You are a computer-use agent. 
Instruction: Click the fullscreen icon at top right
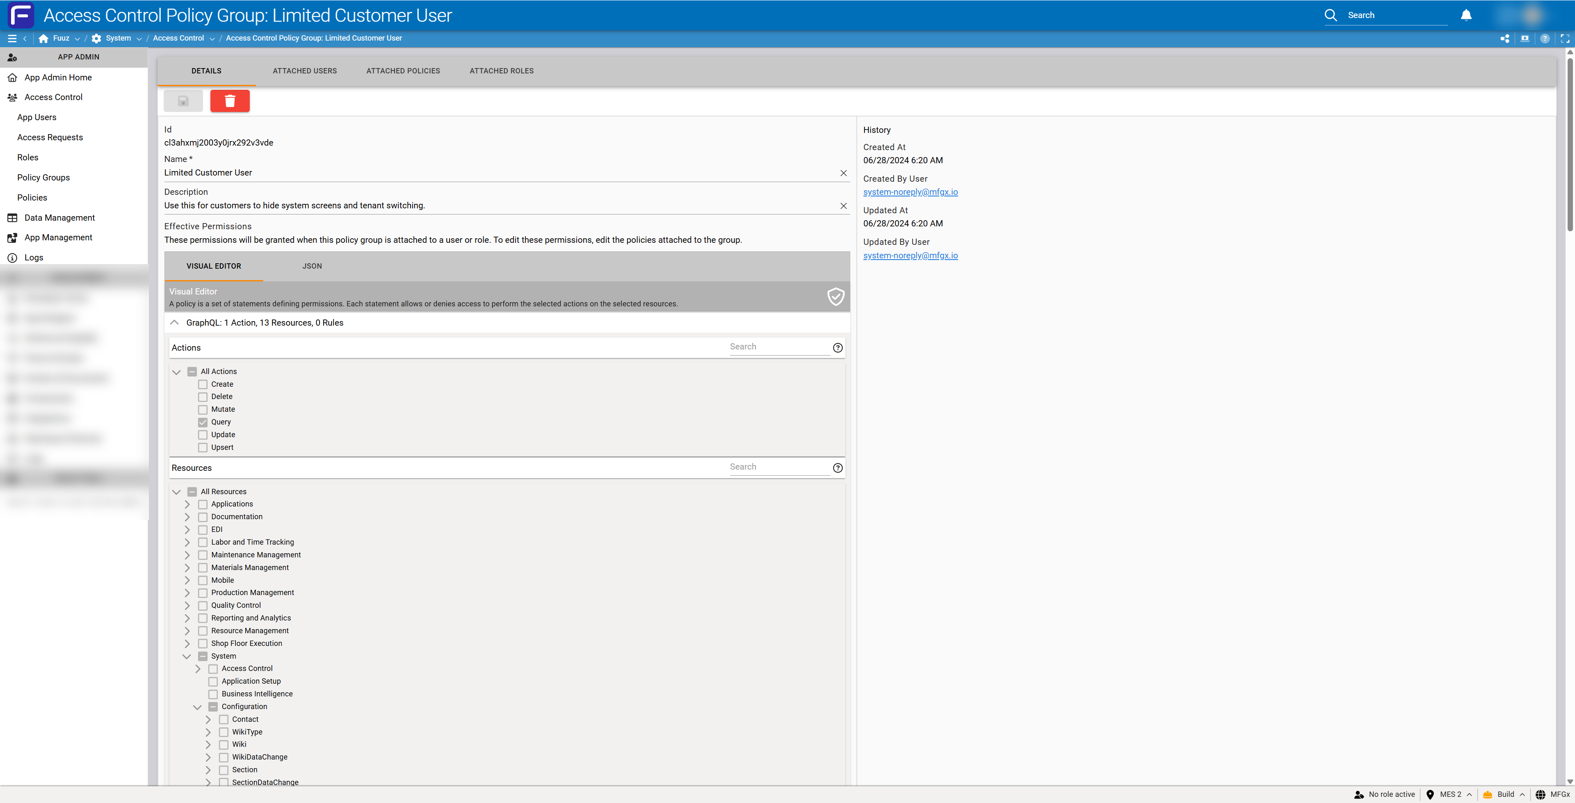[1565, 39]
